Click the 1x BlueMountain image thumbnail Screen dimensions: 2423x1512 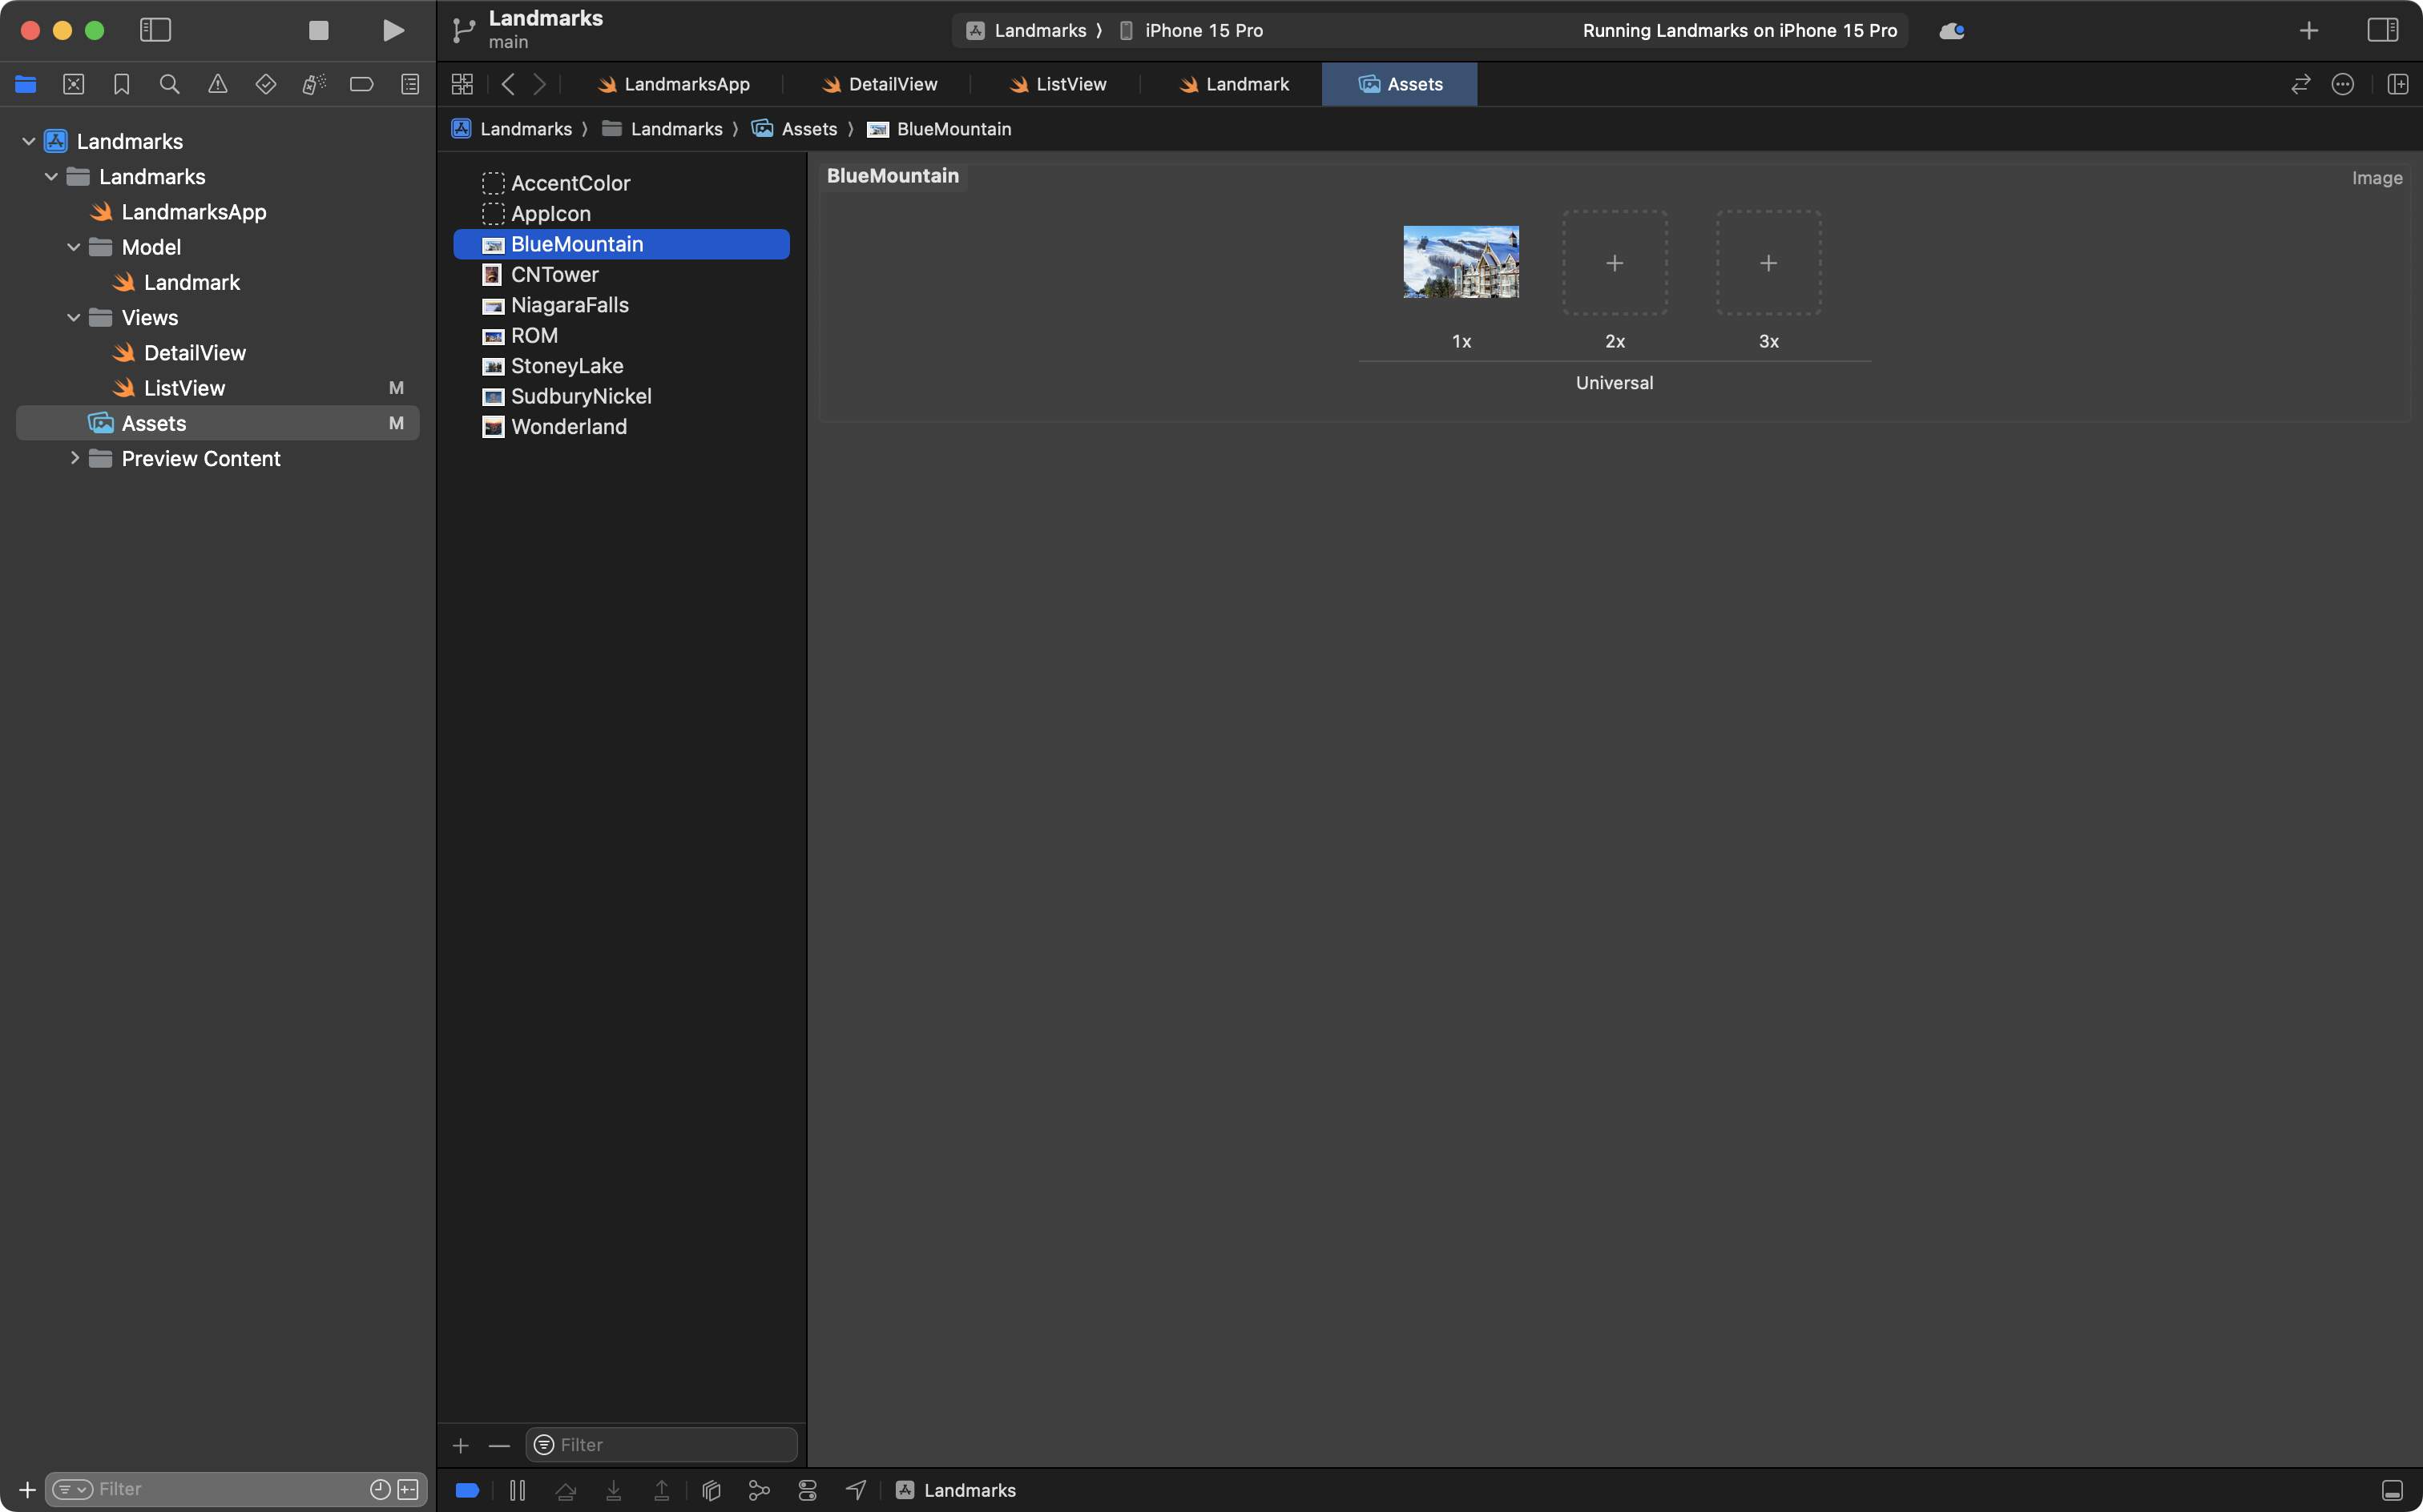1460,262
